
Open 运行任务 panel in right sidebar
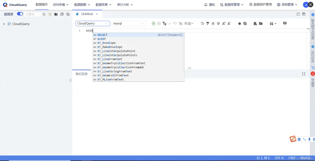313,56
